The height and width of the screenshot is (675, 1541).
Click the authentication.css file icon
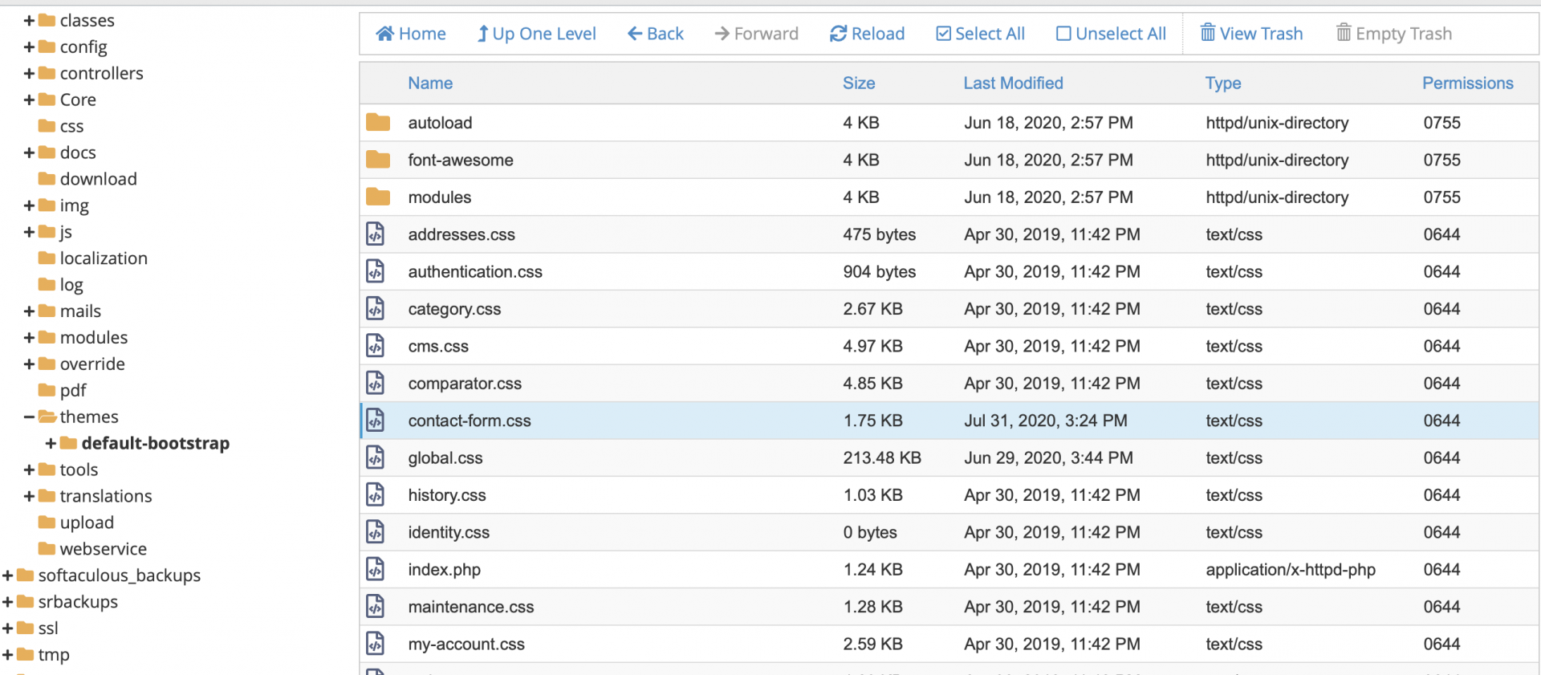[x=376, y=271]
